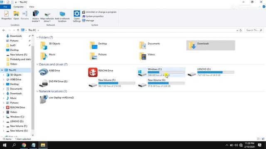The height and width of the screenshot is (149, 266).
Task: Open the Windows Start menu
Action: [x=5, y=145]
